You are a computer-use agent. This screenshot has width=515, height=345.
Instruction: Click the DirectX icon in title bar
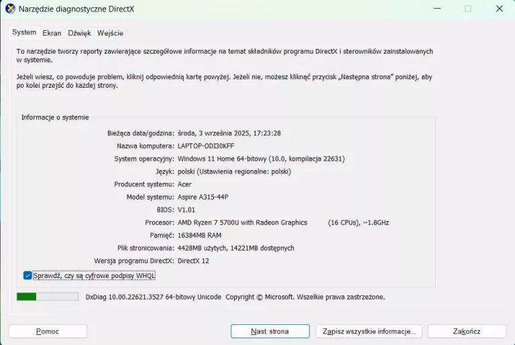10,9
